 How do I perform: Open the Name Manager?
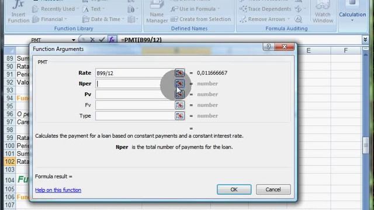(157, 12)
